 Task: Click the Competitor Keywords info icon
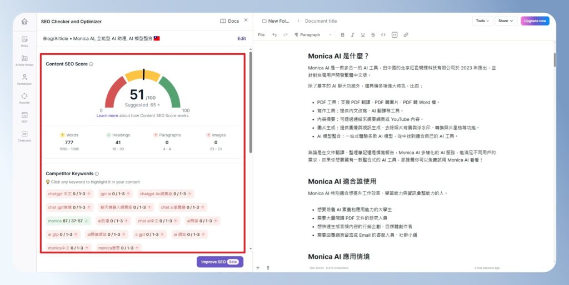(x=97, y=174)
